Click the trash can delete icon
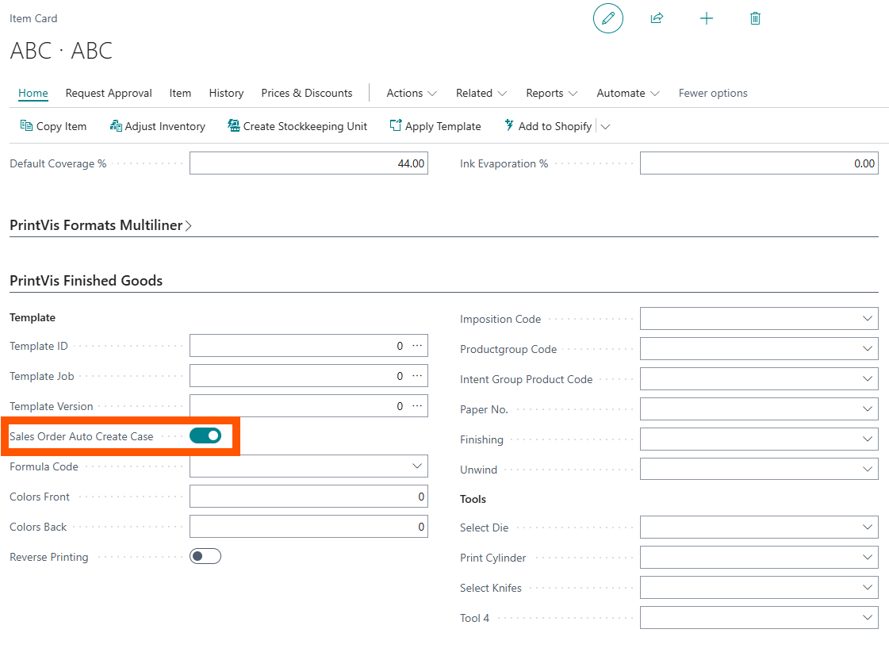 click(755, 18)
